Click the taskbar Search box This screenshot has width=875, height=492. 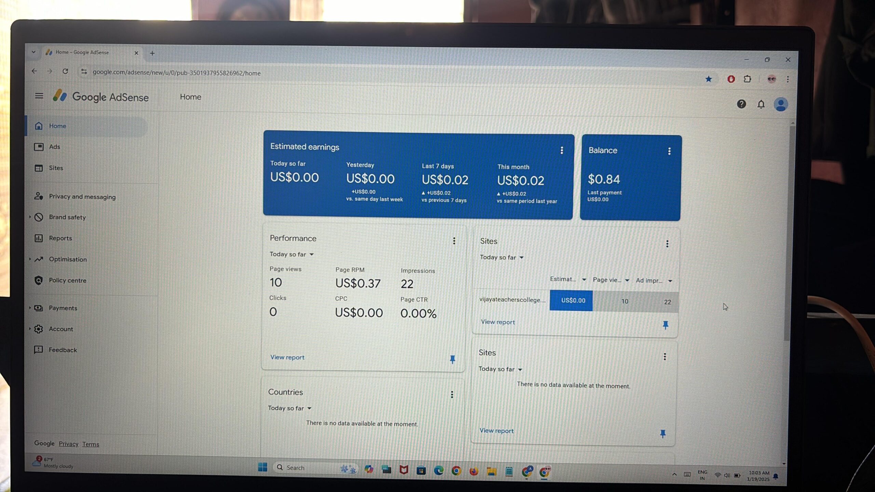click(x=315, y=468)
